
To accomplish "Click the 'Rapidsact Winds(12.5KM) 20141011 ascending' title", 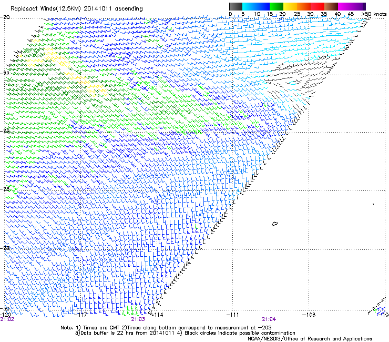I will [x=77, y=9].
